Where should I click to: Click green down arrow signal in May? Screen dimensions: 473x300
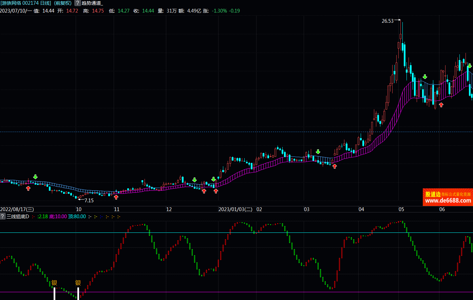tap(425, 77)
